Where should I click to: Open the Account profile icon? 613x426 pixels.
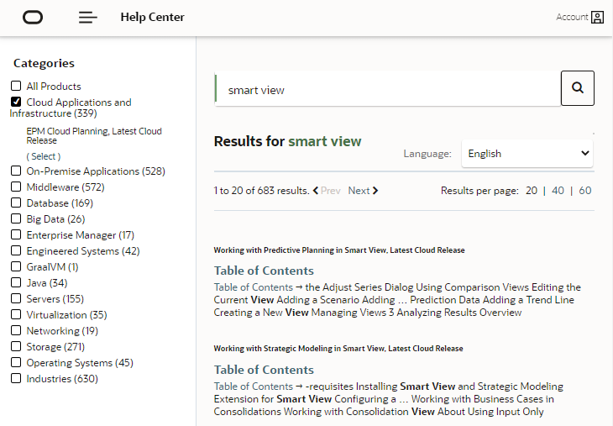(x=597, y=18)
